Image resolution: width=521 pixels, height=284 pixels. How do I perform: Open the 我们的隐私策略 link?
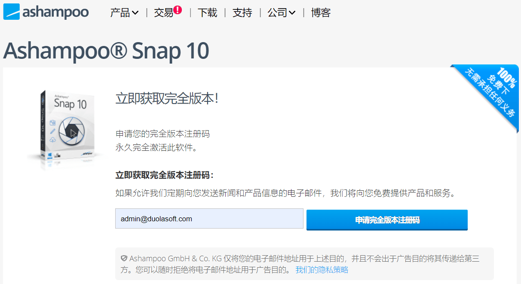322,270
